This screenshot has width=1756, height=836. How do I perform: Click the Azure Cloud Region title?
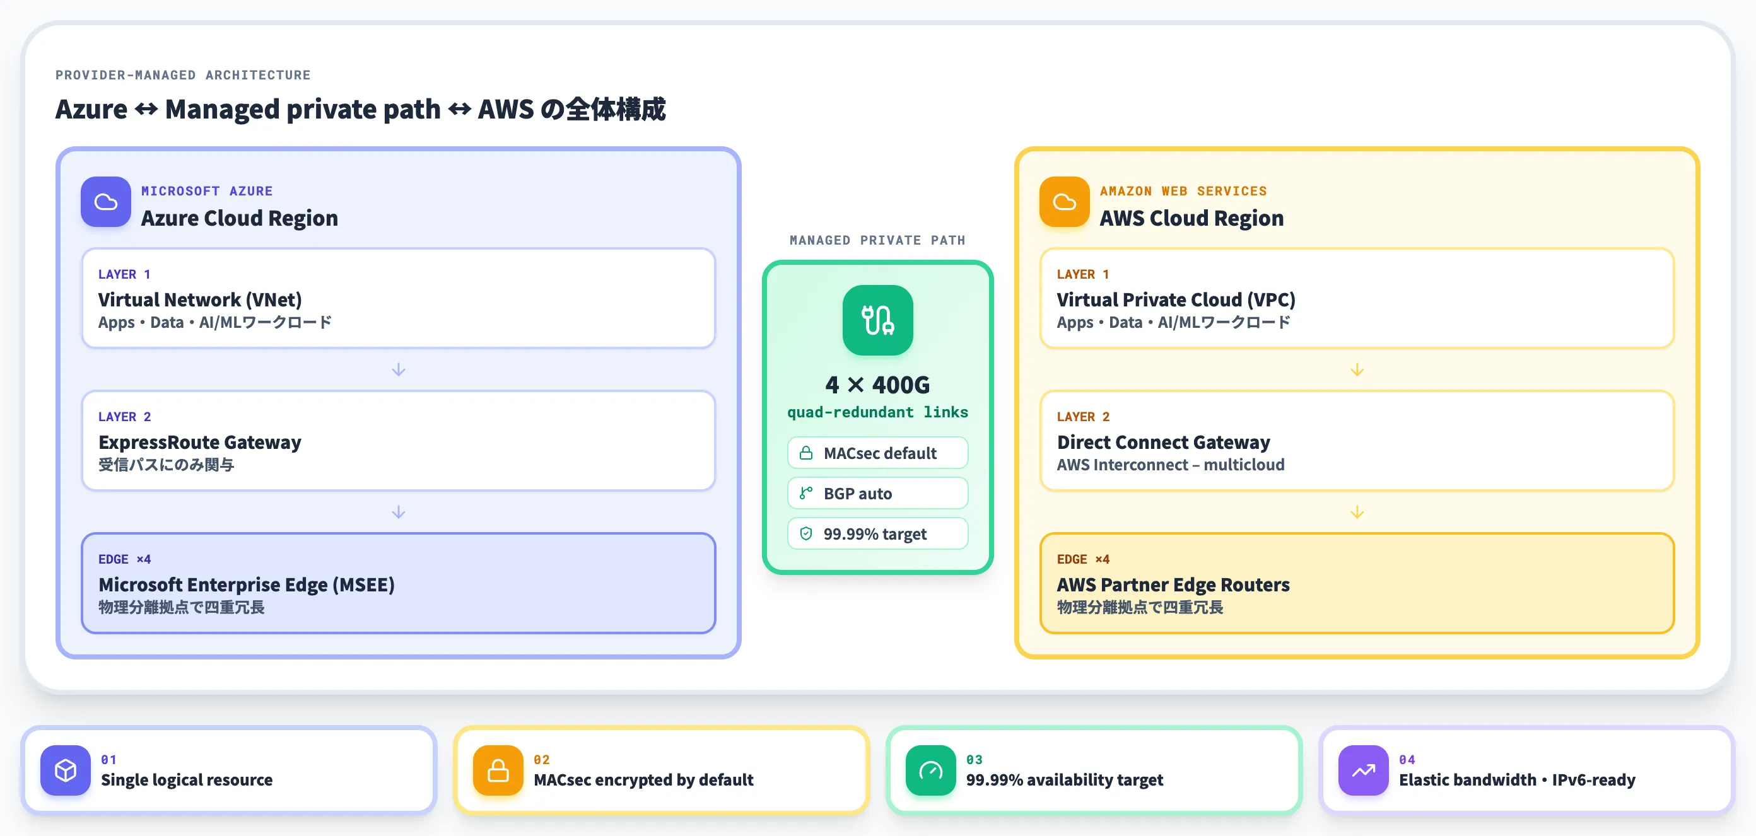[x=239, y=218]
